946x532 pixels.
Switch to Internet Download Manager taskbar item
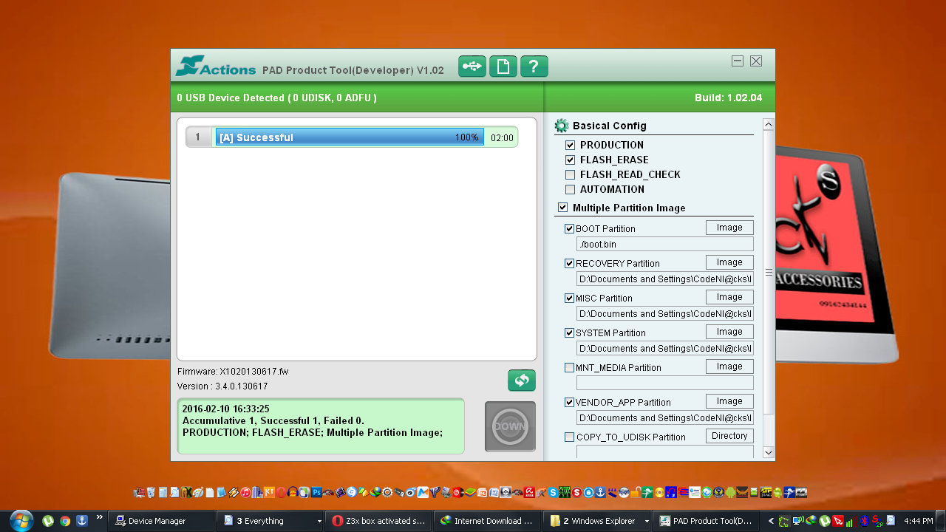pyautogui.click(x=487, y=521)
